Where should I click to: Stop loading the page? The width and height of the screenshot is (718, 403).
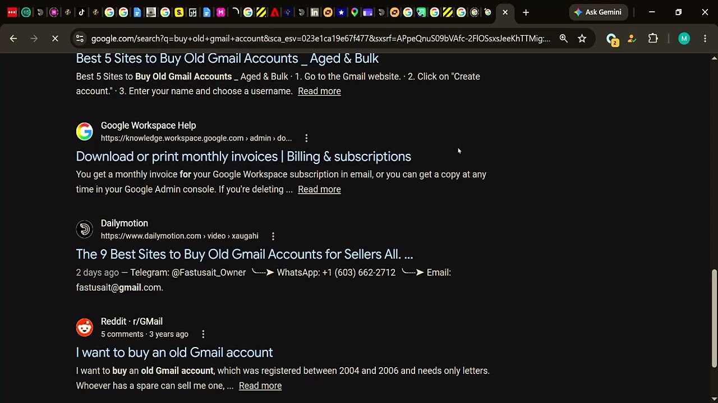[55, 39]
